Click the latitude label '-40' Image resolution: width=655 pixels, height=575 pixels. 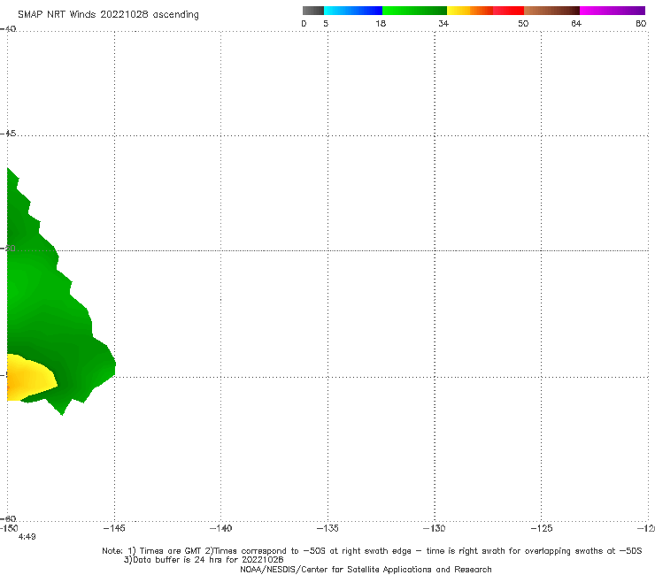[x=8, y=29]
